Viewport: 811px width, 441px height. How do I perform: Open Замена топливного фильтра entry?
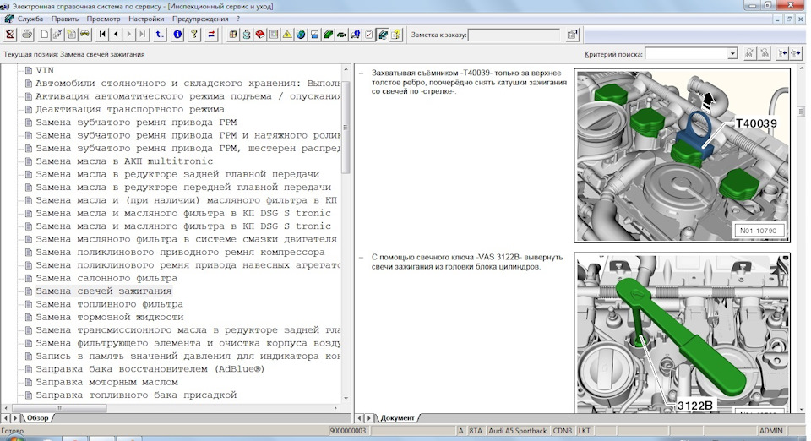coord(109,304)
